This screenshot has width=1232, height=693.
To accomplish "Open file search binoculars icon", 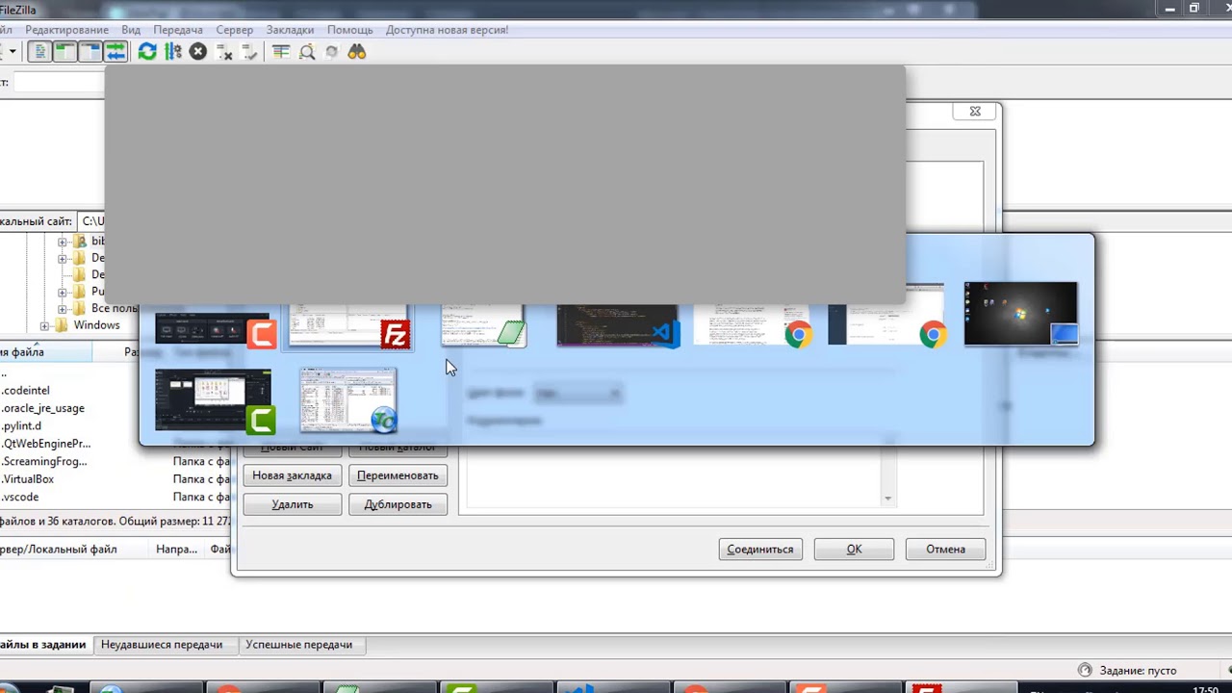I will tap(357, 52).
